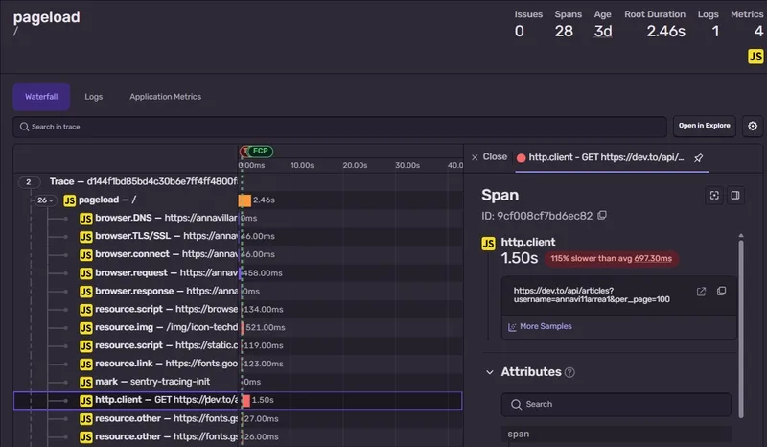Screen dimensions: 767x447
Task: Open dev.to API URL in new window
Action: coord(701,292)
